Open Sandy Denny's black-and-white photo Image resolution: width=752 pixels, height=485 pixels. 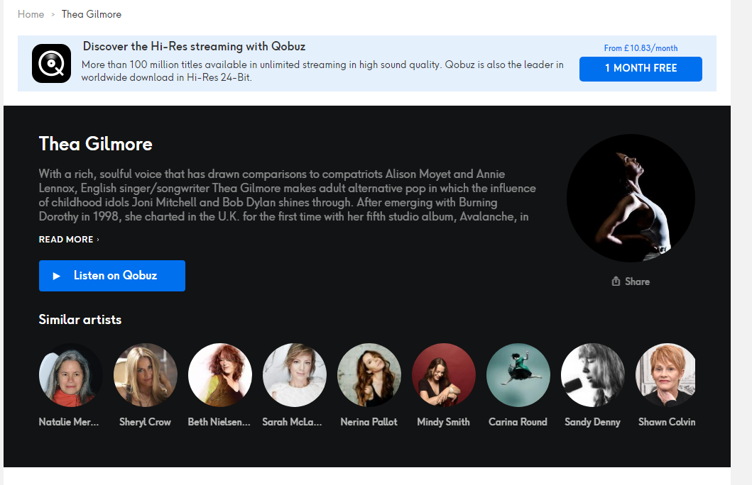tap(593, 375)
